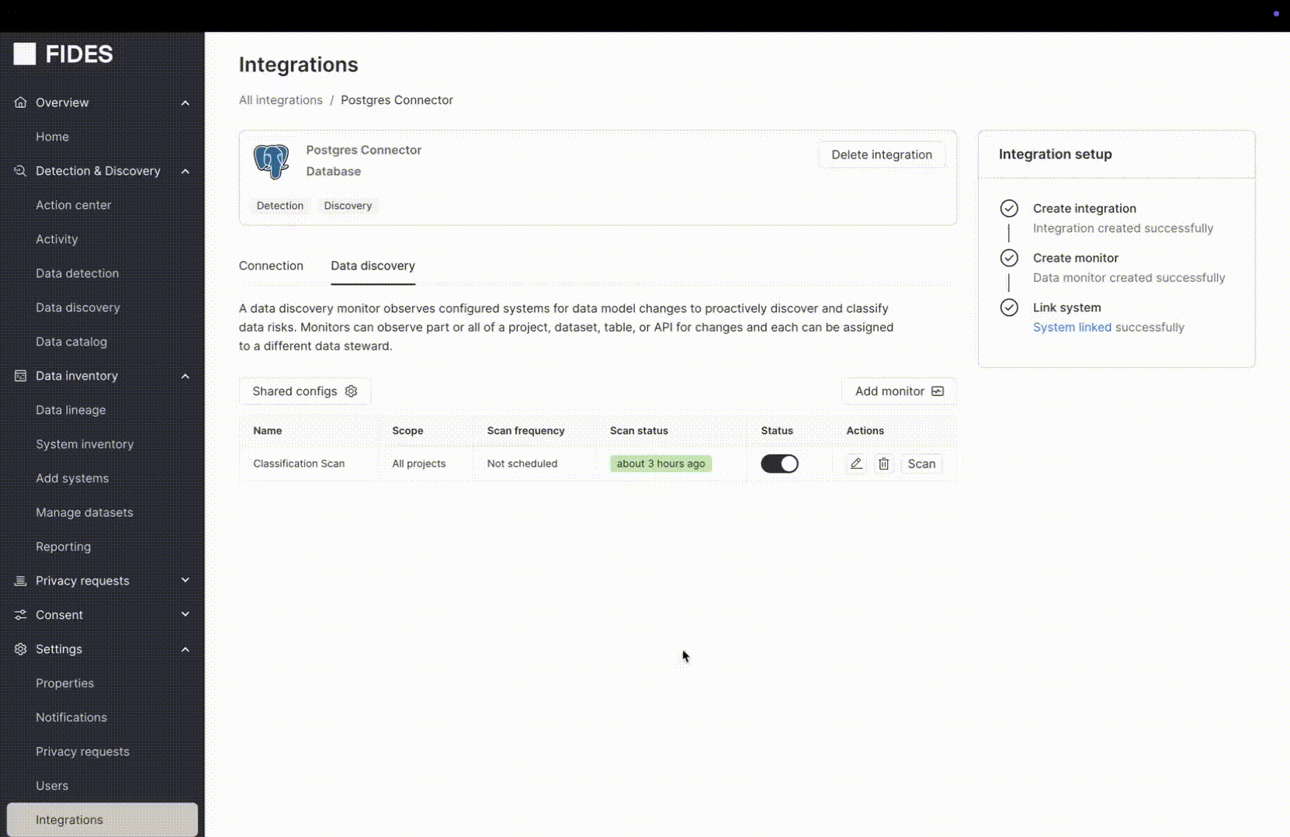
Task: Switch to the Connection tab
Action: coord(271,266)
